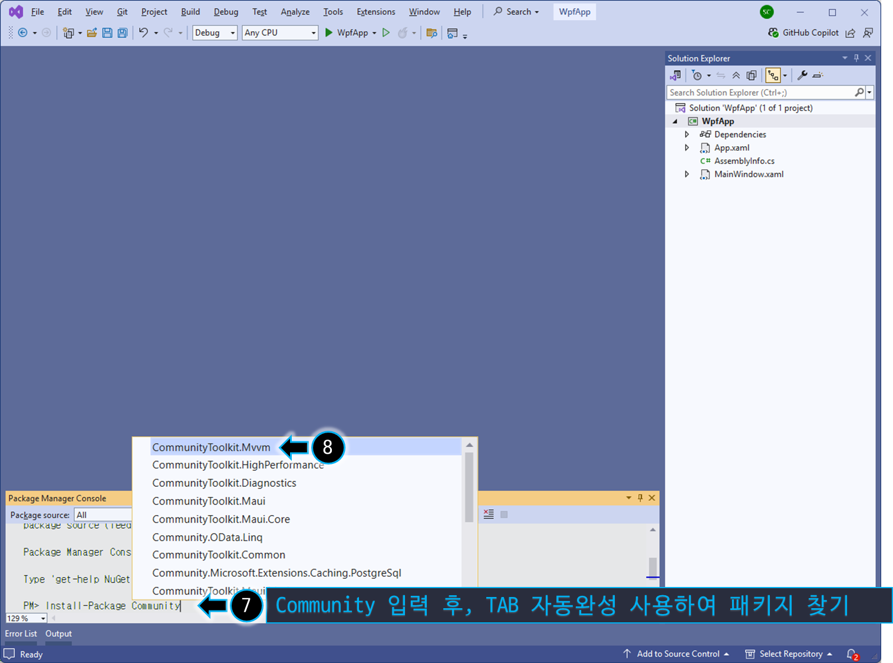This screenshot has width=893, height=663.
Task: Click the Search Solution Explorer input field
Action: tap(760, 93)
